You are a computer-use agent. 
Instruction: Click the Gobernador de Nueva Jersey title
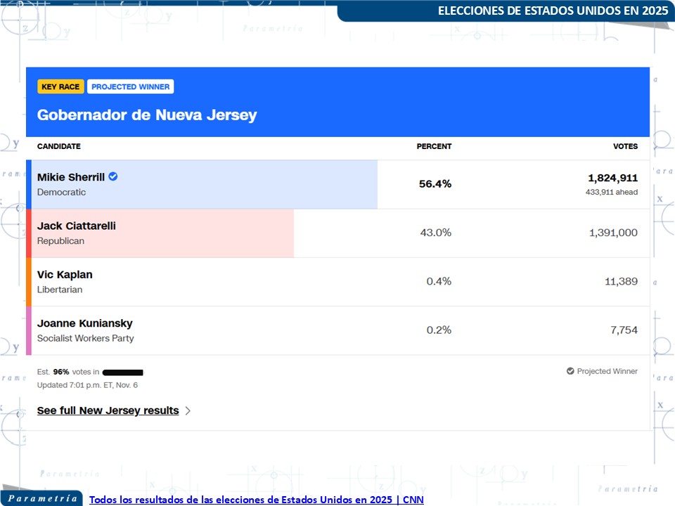point(147,115)
